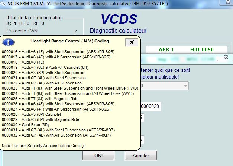Screen dimensions: 233x166
Task: Open the partially hidden dropdown arrow
Action: coord(185,86)
